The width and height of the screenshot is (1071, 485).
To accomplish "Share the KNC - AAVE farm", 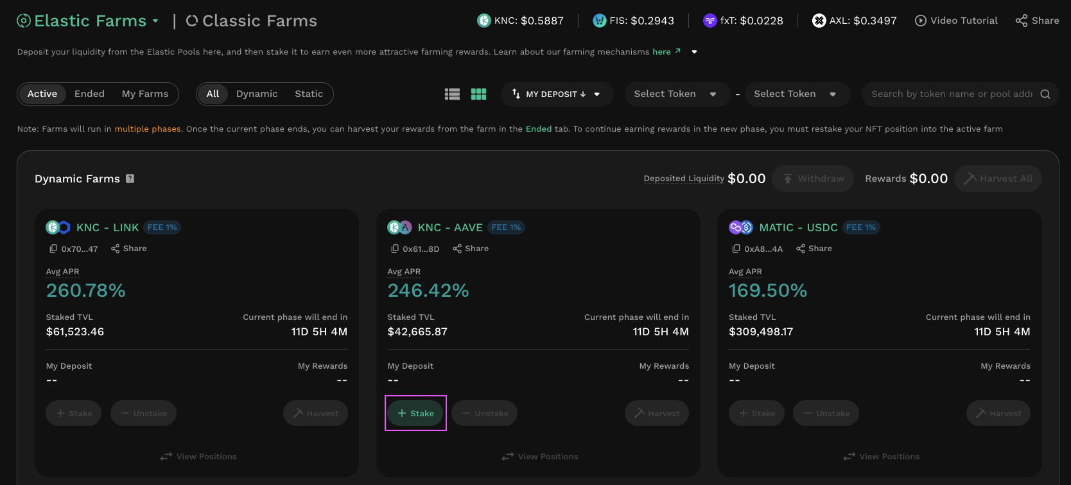I will (471, 249).
